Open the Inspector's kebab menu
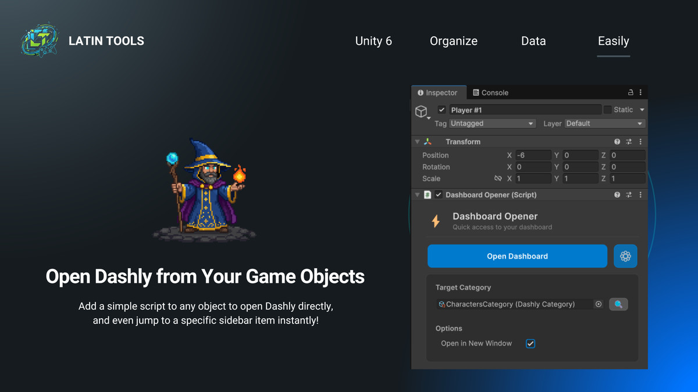 pyautogui.click(x=640, y=92)
